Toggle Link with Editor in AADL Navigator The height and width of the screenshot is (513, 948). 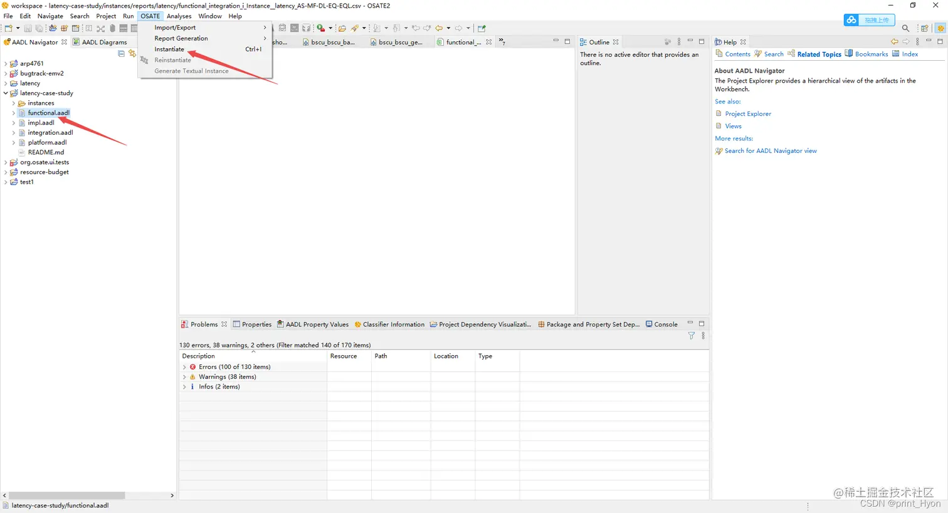click(x=132, y=53)
